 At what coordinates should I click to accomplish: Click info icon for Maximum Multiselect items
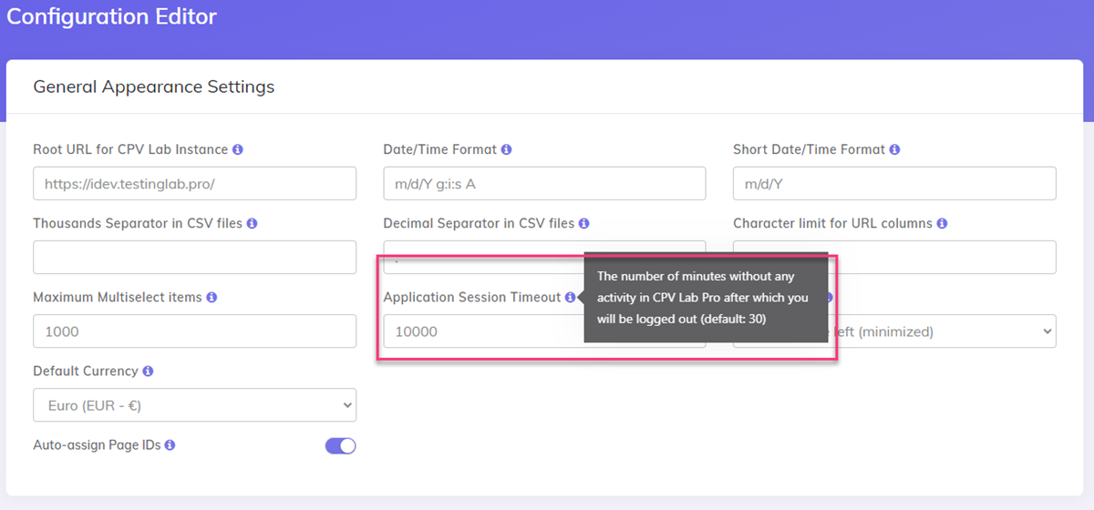click(212, 298)
